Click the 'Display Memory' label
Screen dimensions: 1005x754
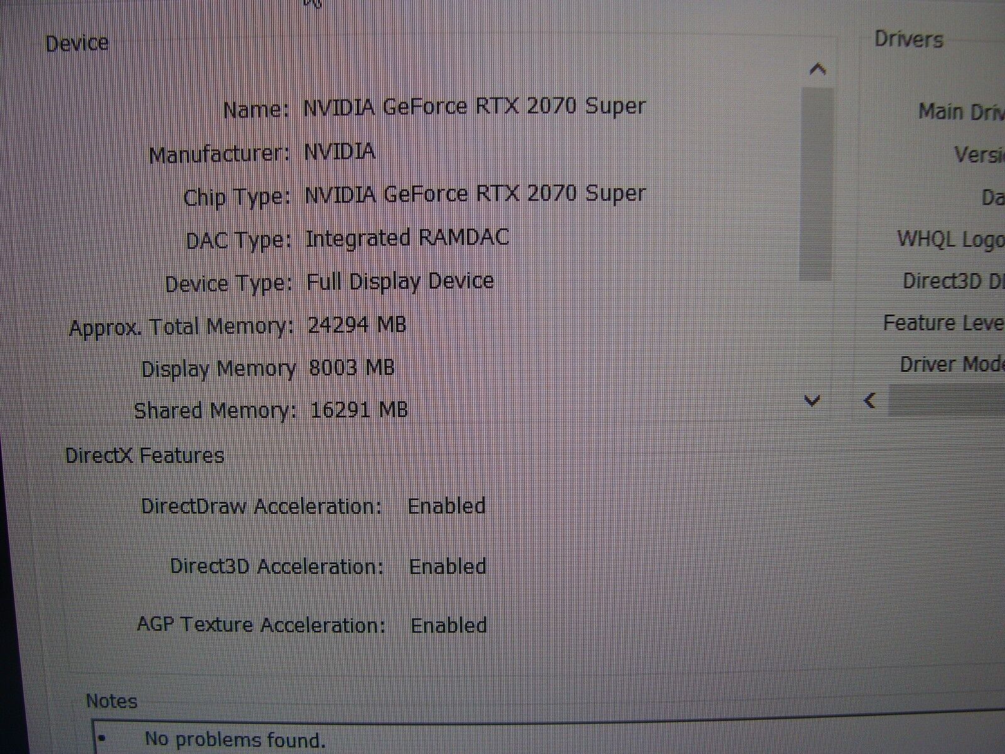pos(218,369)
